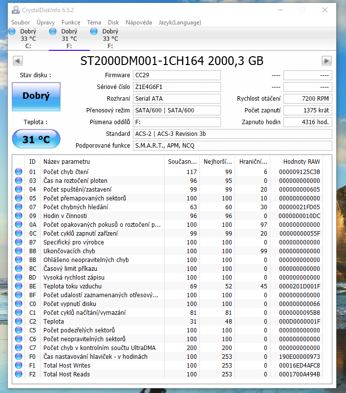Screen dimensions: 346x393
Task: Click status icon for Počet chybných hledání
Action: tap(19, 207)
